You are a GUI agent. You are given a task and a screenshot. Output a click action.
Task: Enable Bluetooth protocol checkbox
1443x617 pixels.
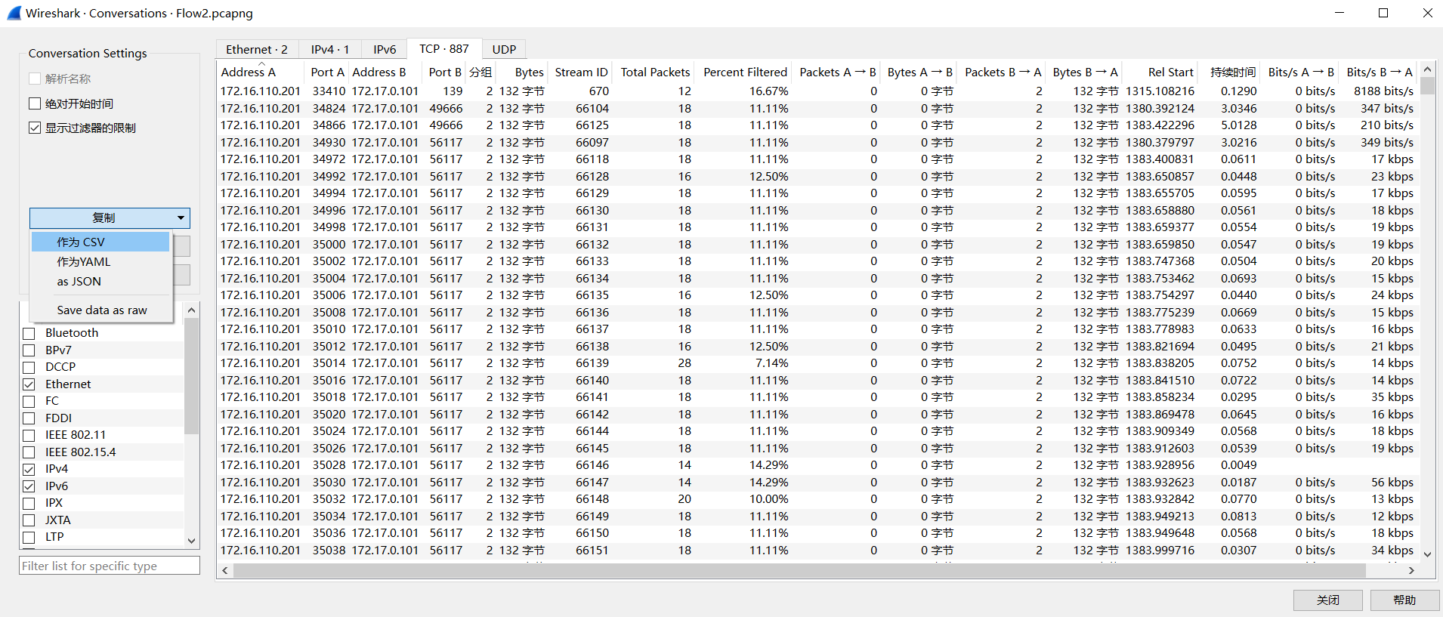29,333
